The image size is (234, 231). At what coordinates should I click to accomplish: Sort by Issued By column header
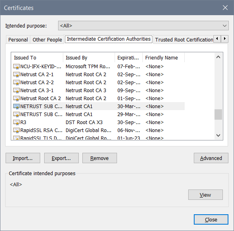tap(89, 57)
